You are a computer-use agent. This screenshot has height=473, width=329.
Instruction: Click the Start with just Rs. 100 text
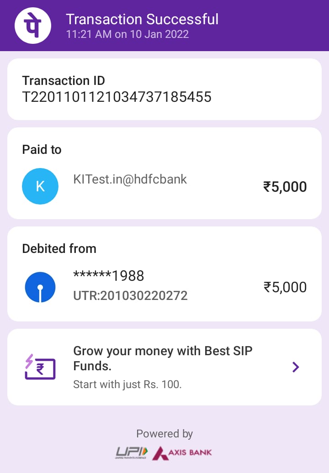coord(127,384)
